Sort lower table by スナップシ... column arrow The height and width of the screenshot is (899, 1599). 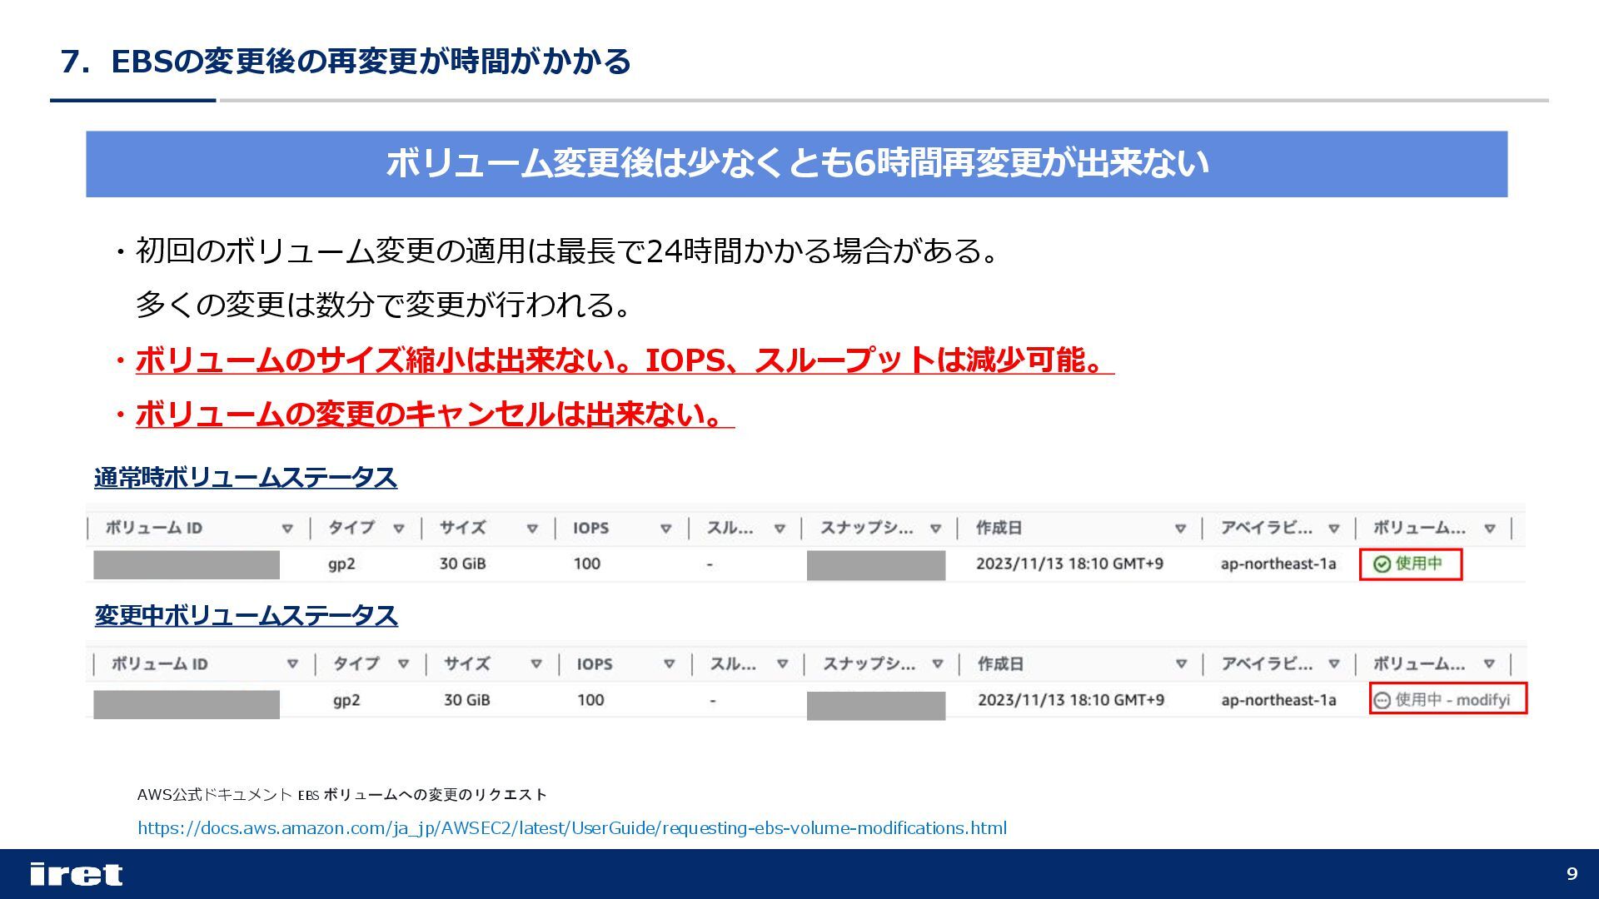(x=938, y=664)
